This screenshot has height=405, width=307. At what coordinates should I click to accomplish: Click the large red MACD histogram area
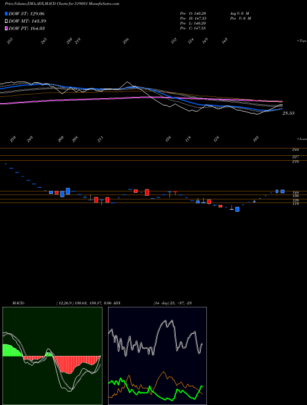point(69,364)
